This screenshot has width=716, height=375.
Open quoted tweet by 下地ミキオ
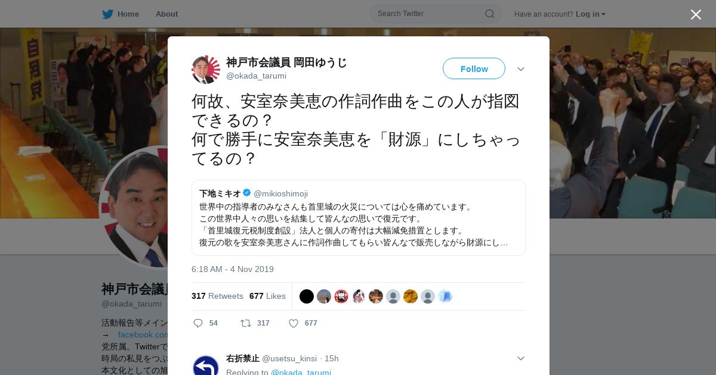pyautogui.click(x=359, y=218)
